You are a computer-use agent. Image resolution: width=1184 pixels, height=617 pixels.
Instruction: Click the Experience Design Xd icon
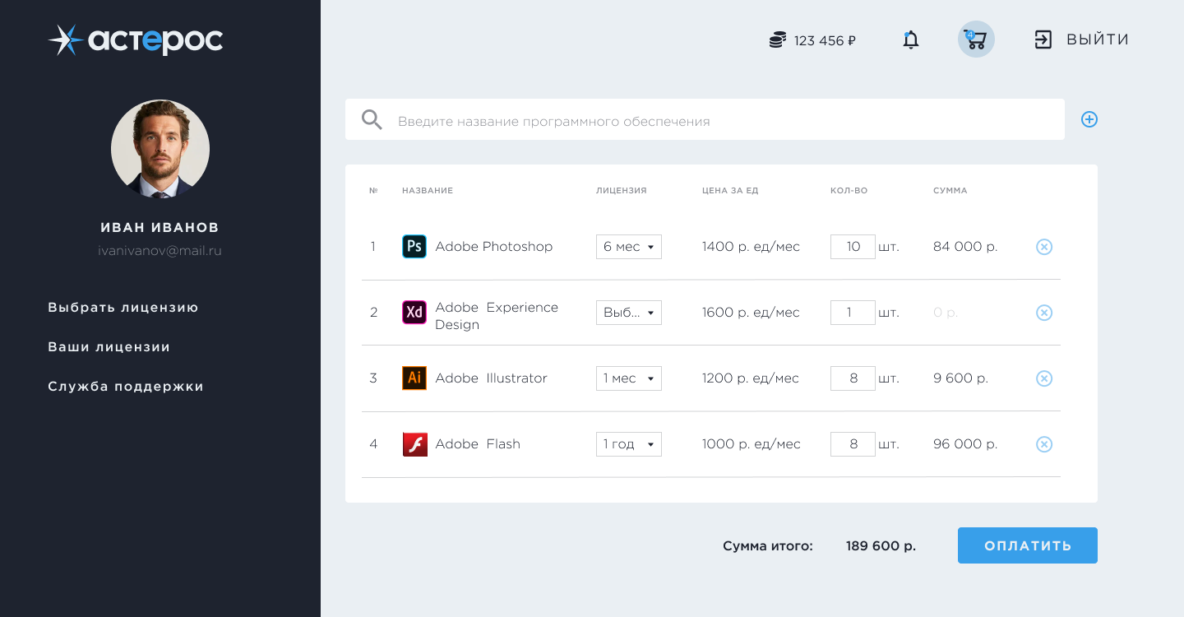tap(414, 313)
